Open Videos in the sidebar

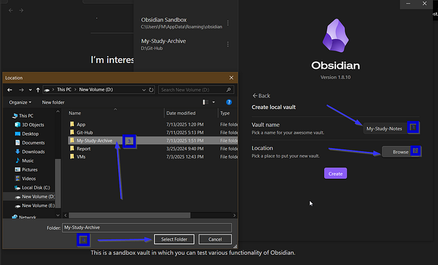pyautogui.click(x=25, y=179)
